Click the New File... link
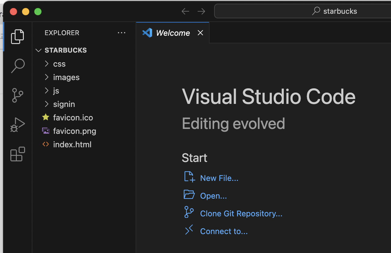 pos(219,178)
